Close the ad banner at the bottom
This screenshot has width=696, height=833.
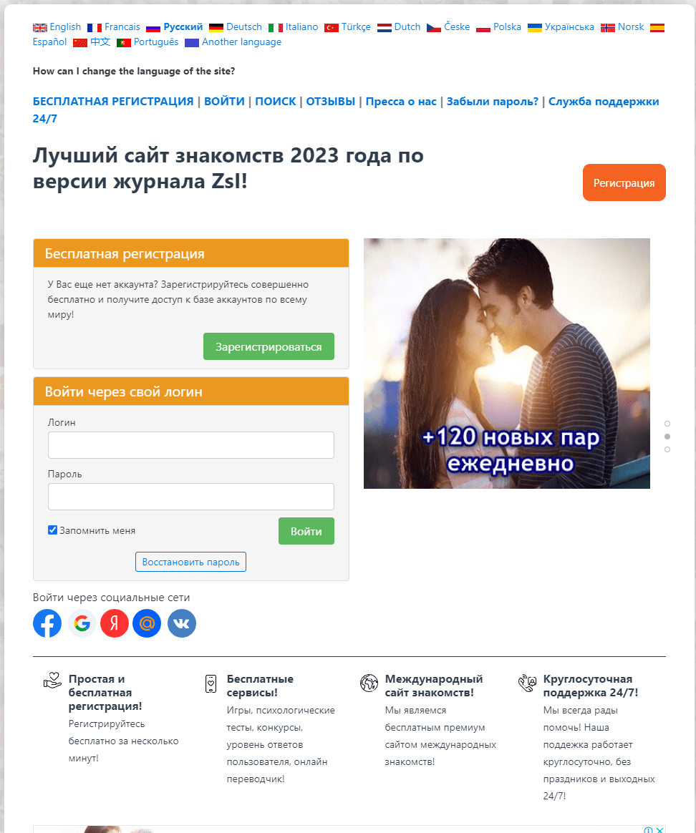pyautogui.click(x=660, y=829)
